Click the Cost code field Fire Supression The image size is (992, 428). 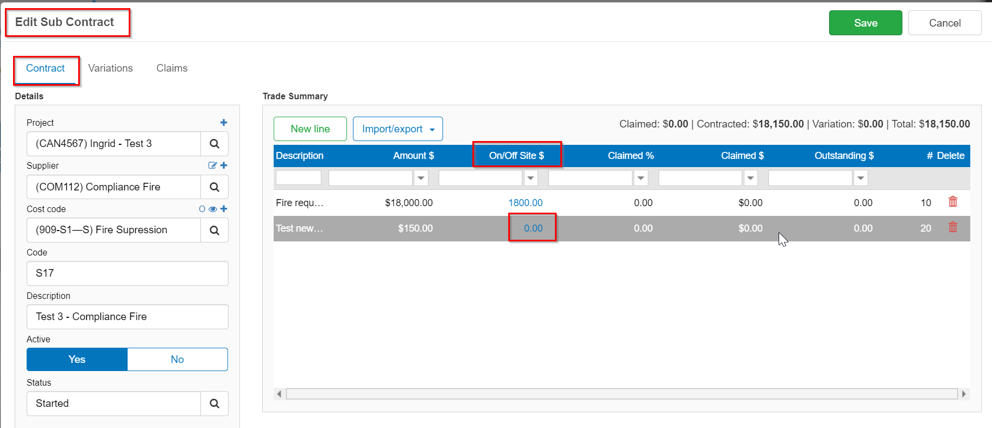point(114,230)
